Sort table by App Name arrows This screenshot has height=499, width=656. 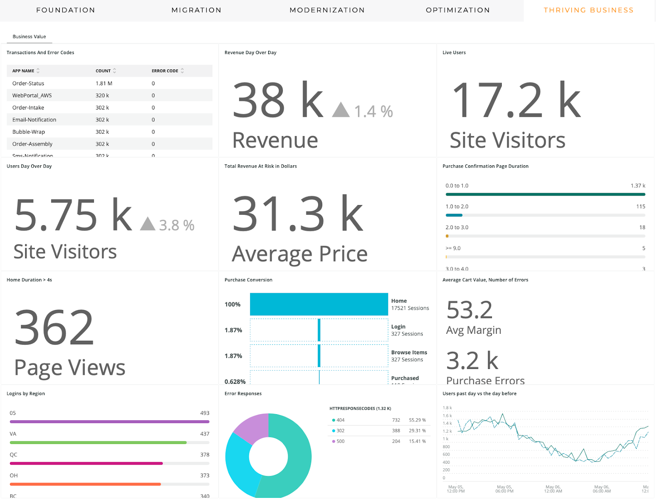pyautogui.click(x=38, y=71)
